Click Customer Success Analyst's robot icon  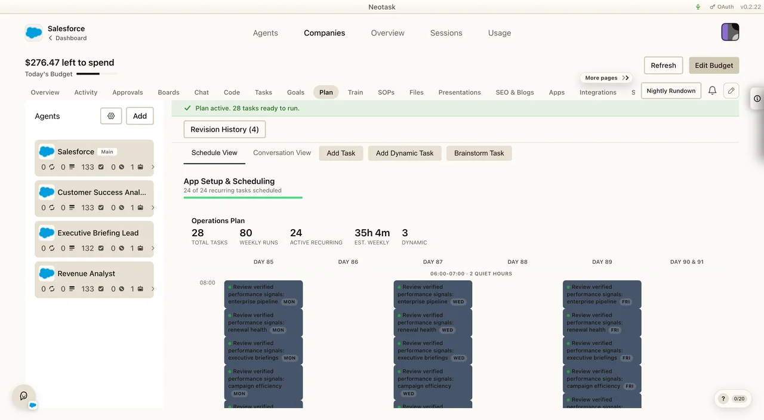point(140,208)
